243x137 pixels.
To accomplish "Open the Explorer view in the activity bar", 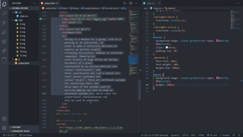I will [x=4, y=4].
